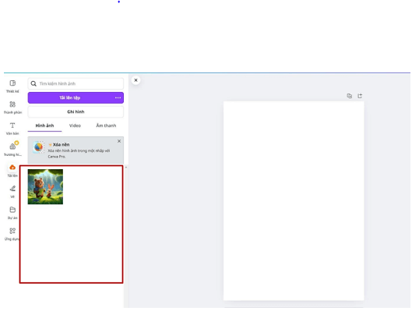Click the Xóa nền heading text

coord(61,145)
